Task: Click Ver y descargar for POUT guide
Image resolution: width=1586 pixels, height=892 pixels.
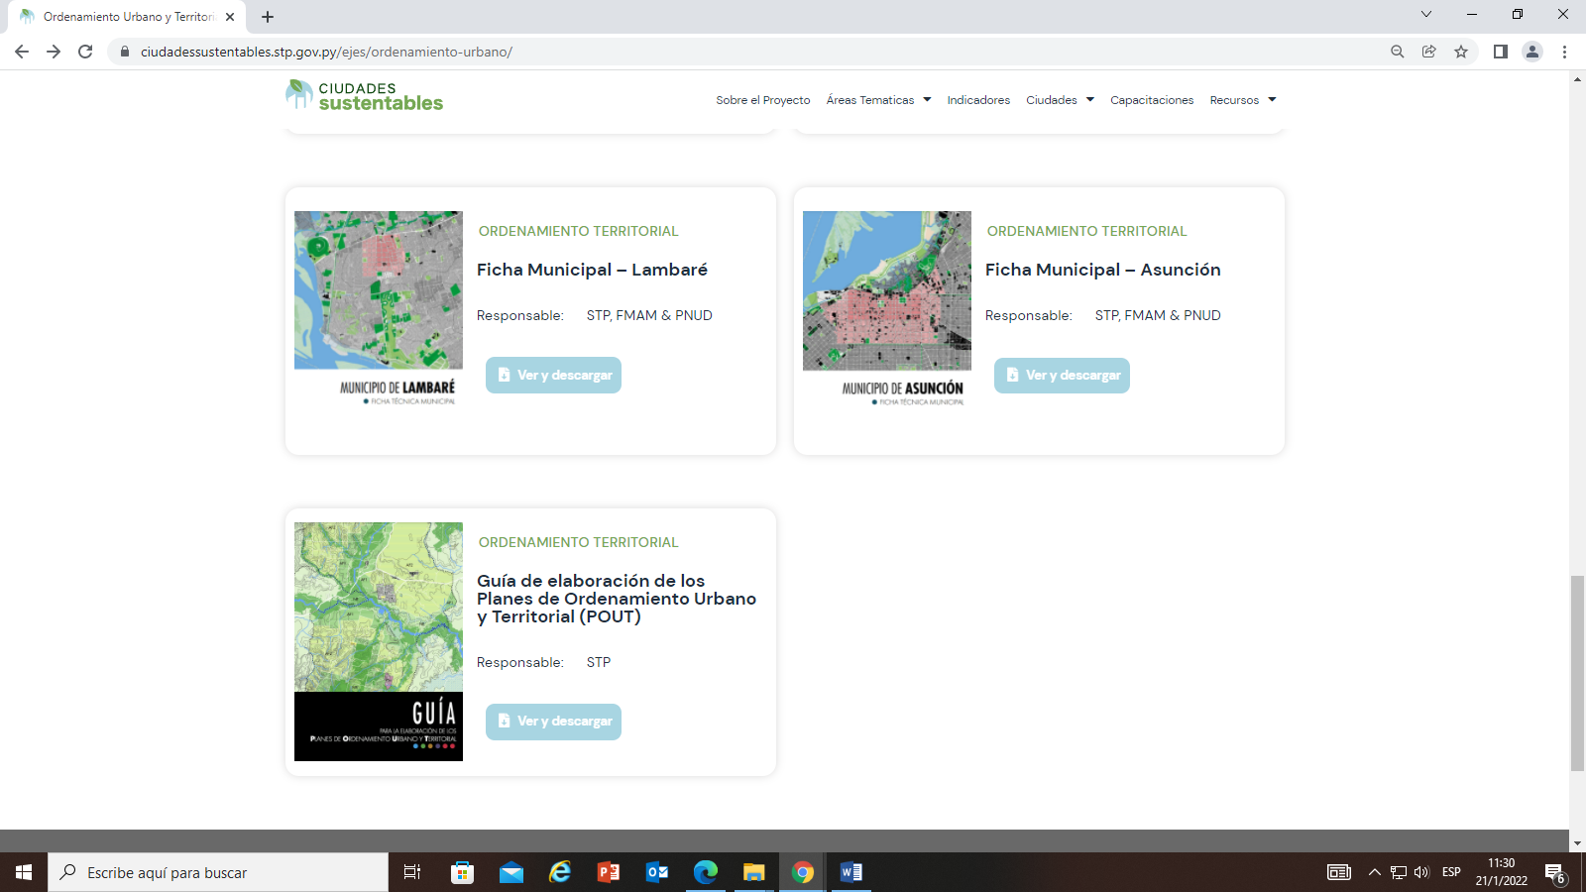Action: pyautogui.click(x=553, y=722)
